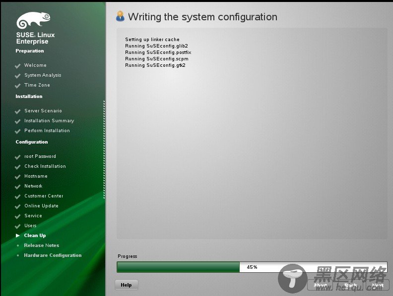This screenshot has height=296, width=393.
Task: Click the 'Running SuSEconfig.glib2' log line
Action: point(156,46)
